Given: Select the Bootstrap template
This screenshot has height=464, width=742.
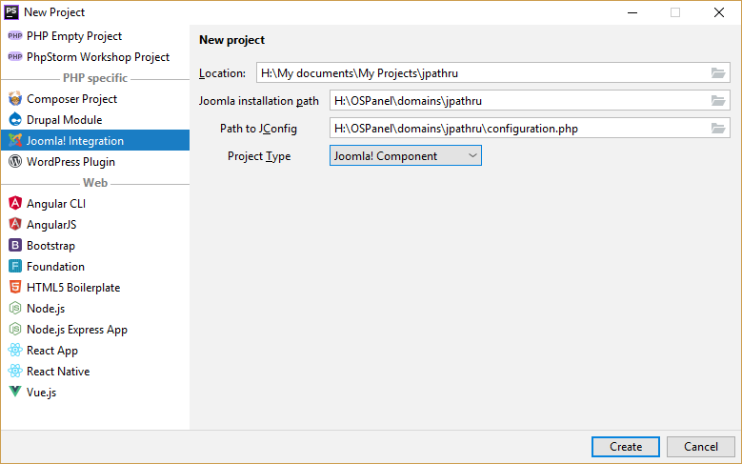Looking at the screenshot, I should coord(95,245).
